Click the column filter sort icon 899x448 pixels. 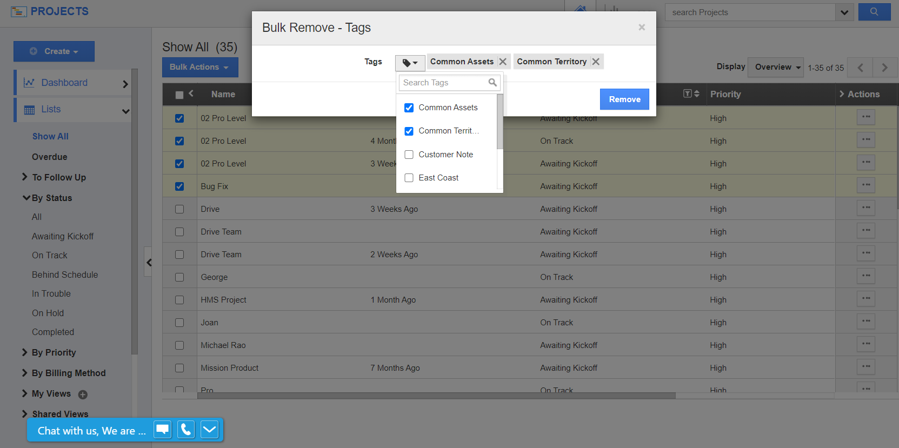[x=691, y=93]
